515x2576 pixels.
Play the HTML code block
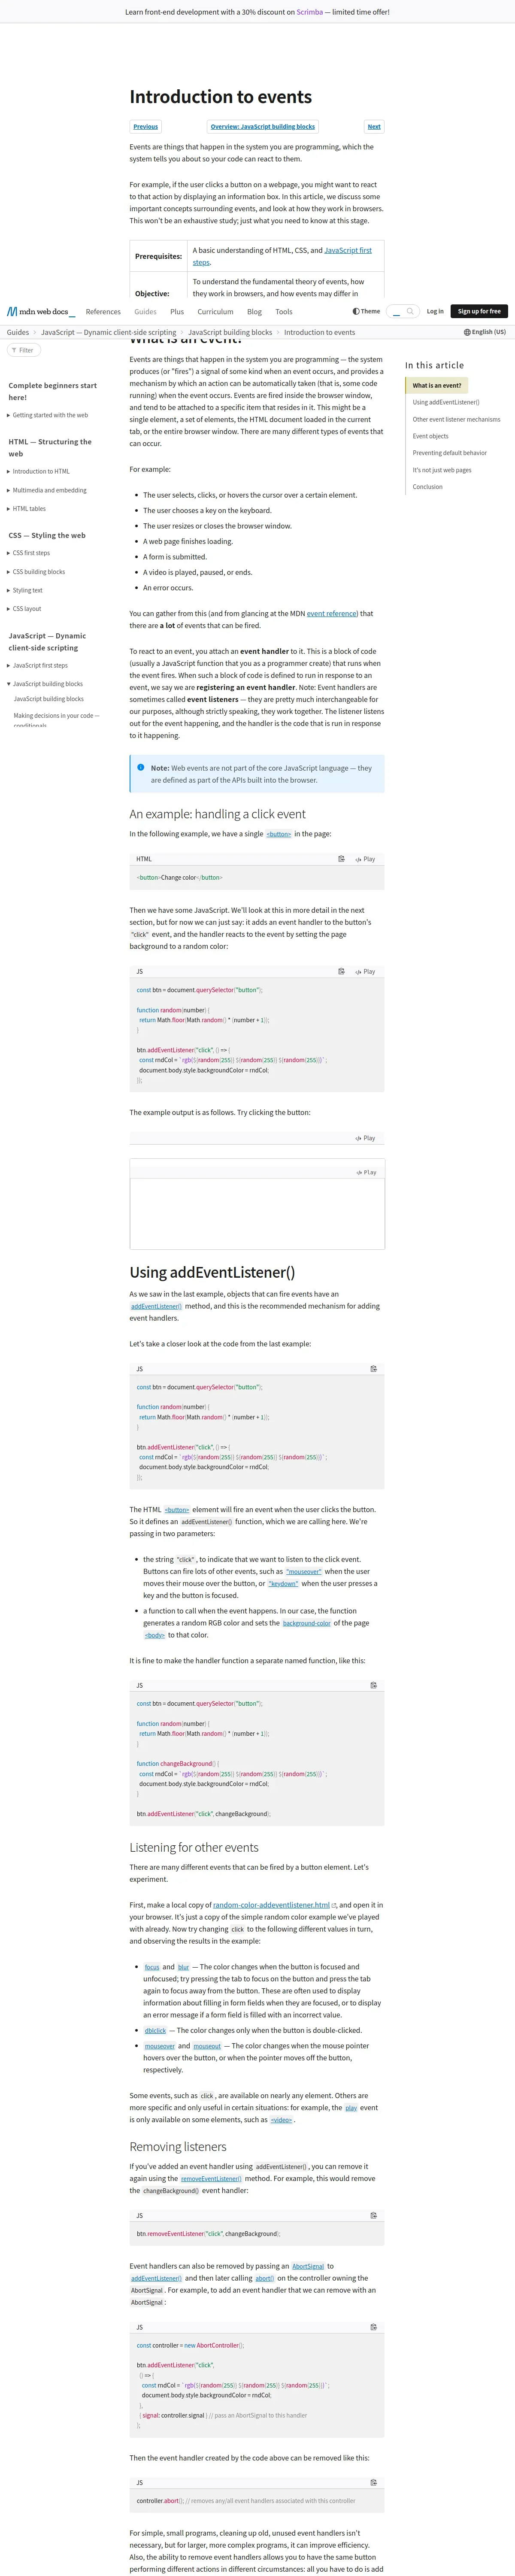pos(366,859)
